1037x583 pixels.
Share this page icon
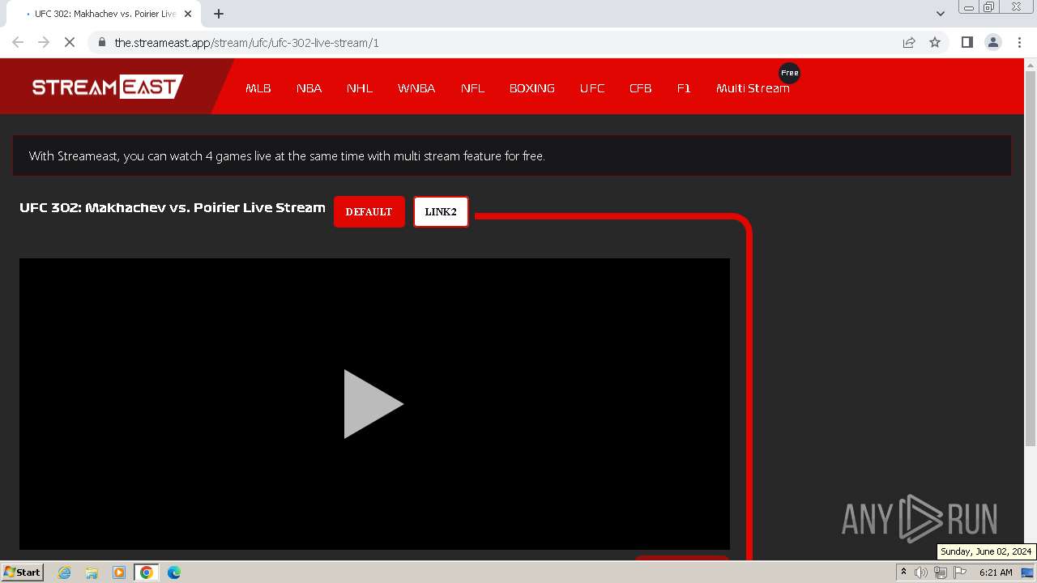(x=909, y=42)
